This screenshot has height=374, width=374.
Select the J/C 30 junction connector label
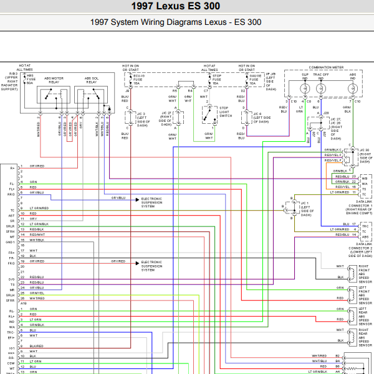point(366,156)
